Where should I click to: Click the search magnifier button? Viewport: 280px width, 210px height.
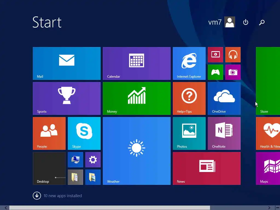262,22
